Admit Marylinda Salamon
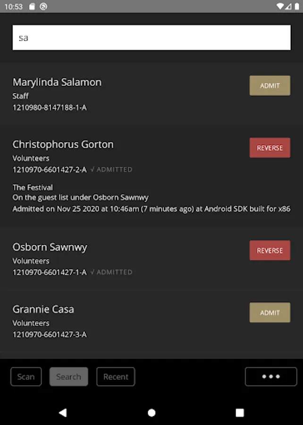Image resolution: width=303 pixels, height=425 pixels. (269, 85)
